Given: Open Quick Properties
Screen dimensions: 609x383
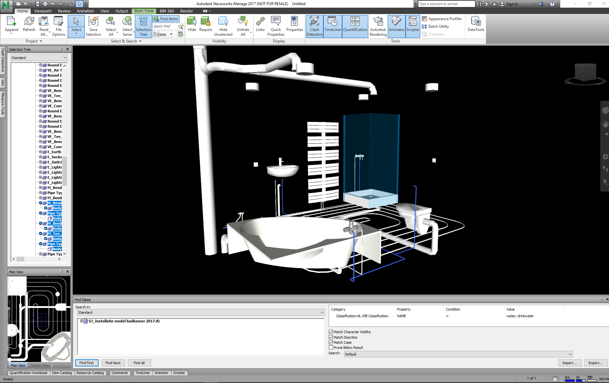Looking at the screenshot, I should 276,26.
